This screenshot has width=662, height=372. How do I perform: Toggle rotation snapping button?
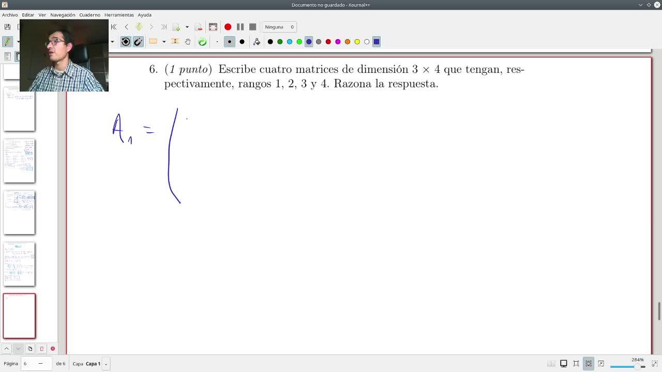[126, 42]
